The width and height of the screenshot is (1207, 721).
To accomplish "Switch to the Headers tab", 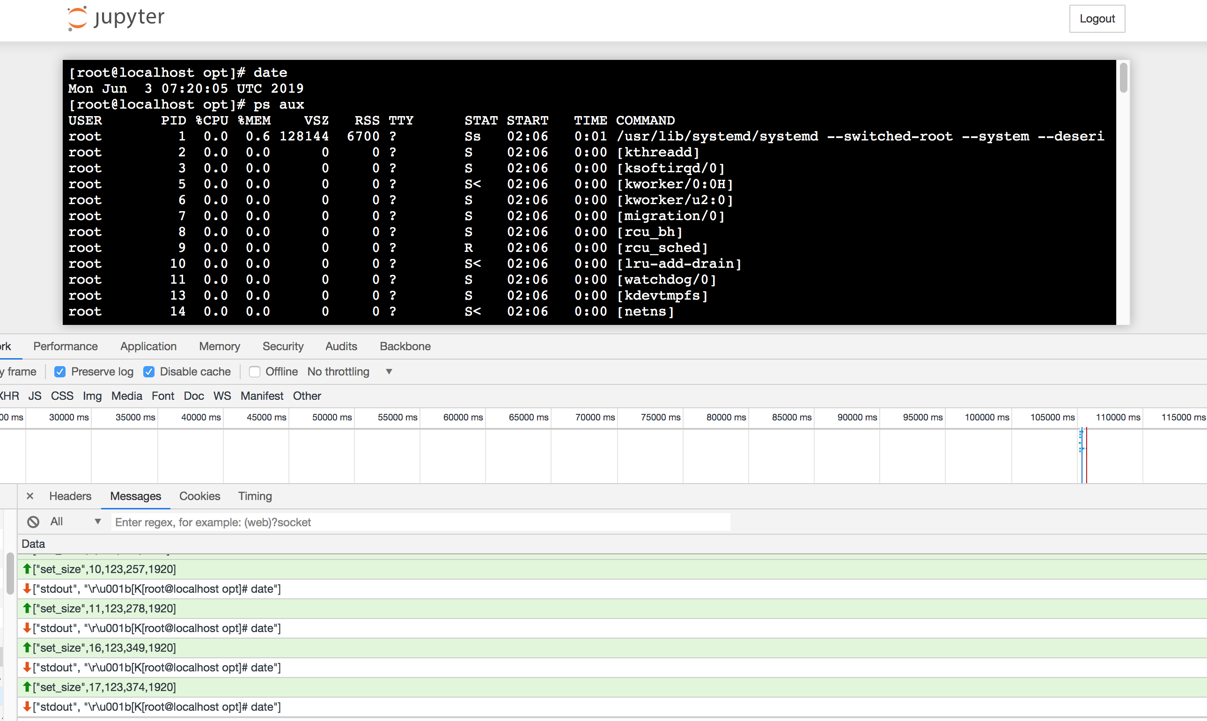I will click(x=70, y=496).
